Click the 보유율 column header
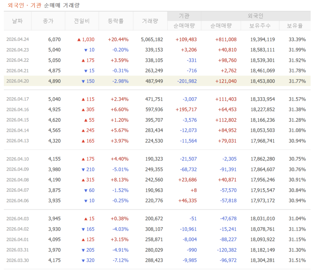The height and width of the screenshot is (271, 316). coord(295,26)
